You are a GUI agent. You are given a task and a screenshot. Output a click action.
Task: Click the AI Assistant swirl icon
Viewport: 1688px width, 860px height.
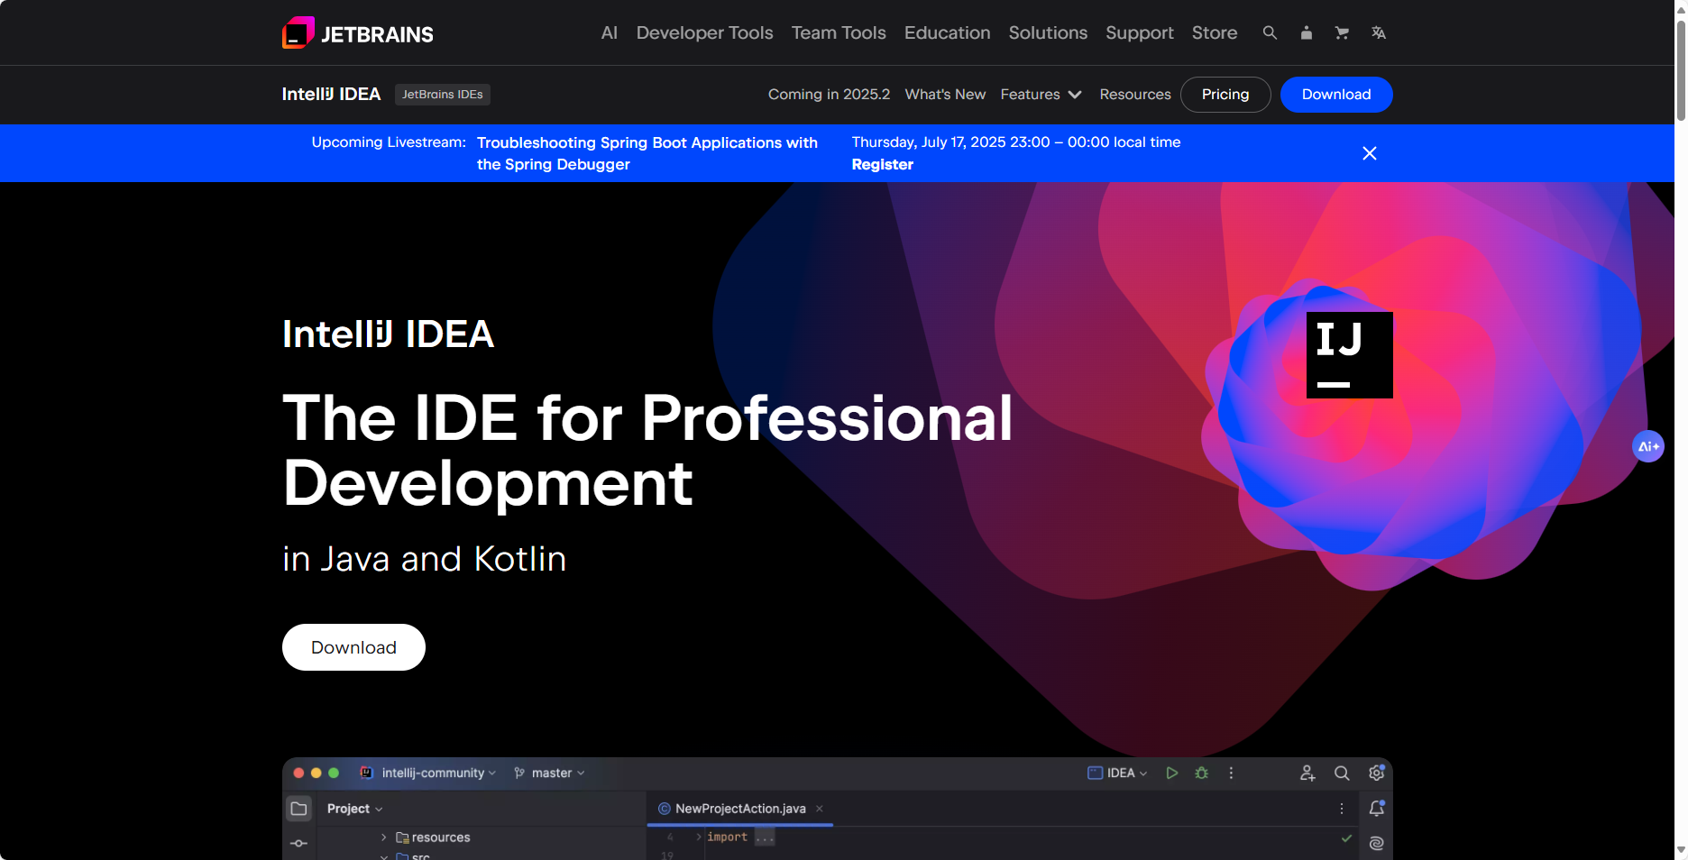tap(1376, 841)
